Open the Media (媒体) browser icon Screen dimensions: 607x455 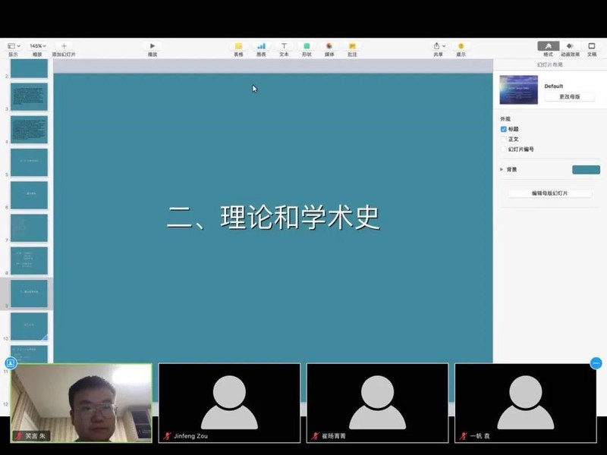pyautogui.click(x=329, y=46)
